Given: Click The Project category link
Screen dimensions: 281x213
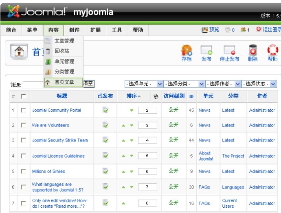Looking at the screenshot, I should [x=233, y=156].
